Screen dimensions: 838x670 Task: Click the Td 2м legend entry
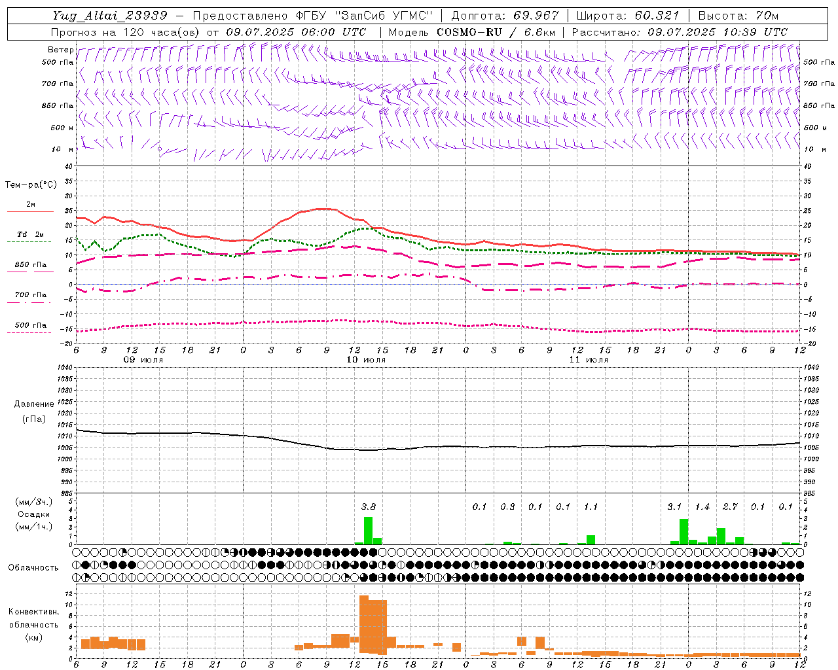click(30, 234)
